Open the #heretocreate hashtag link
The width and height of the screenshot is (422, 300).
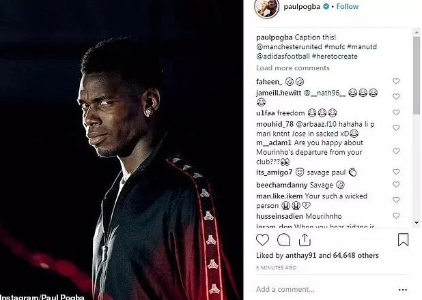335,57
